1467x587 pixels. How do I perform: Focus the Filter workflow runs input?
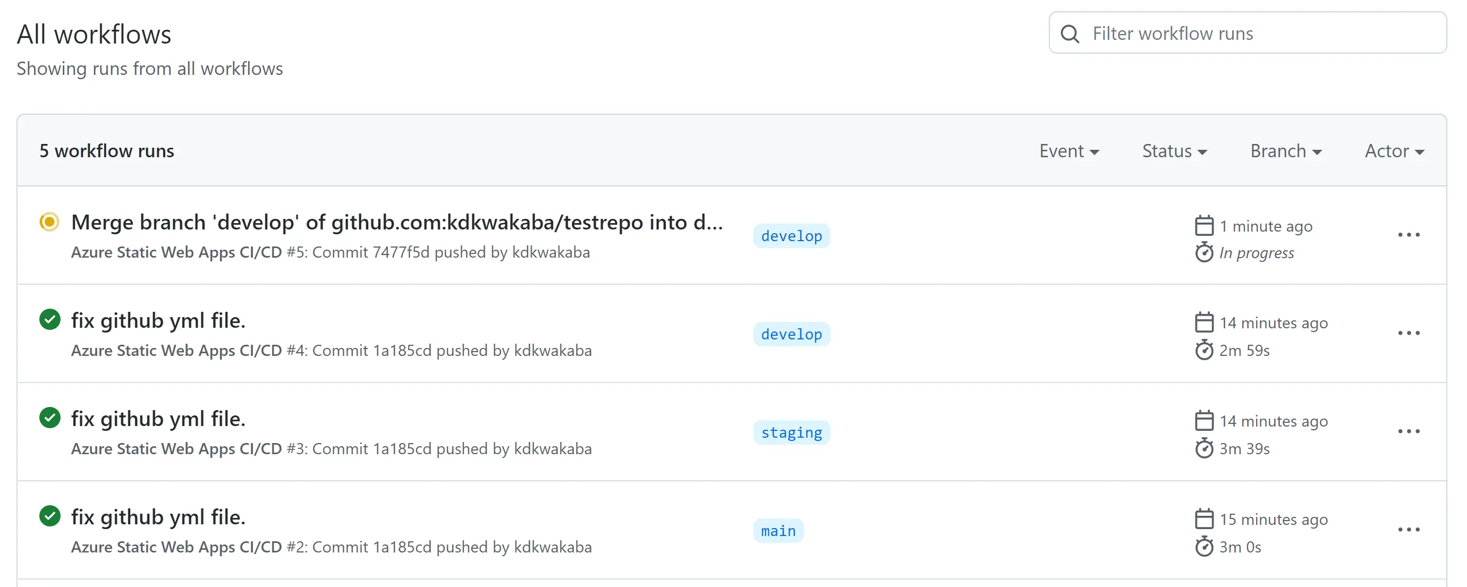[1247, 33]
